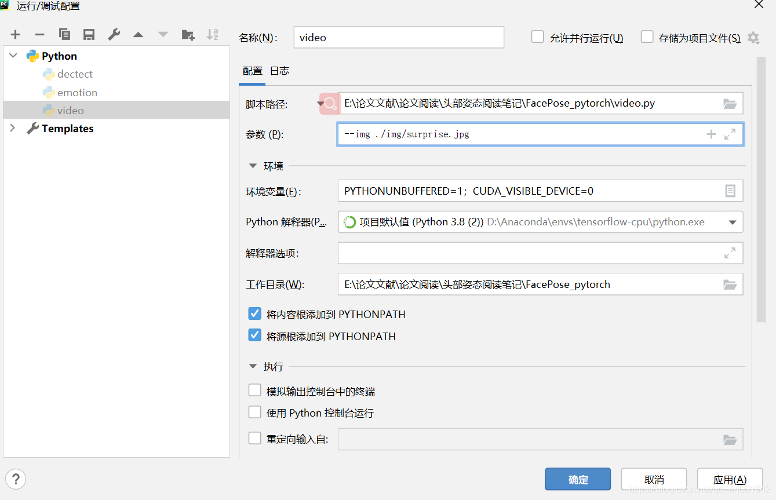Move configuration down with arrow icon

163,35
